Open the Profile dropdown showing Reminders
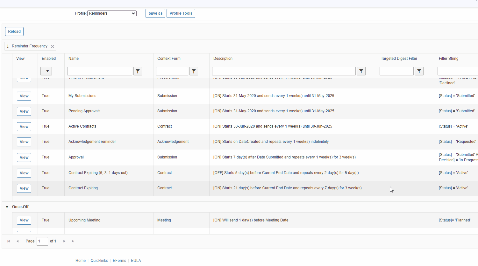Viewport: 478px width, 266px height. click(x=112, y=13)
